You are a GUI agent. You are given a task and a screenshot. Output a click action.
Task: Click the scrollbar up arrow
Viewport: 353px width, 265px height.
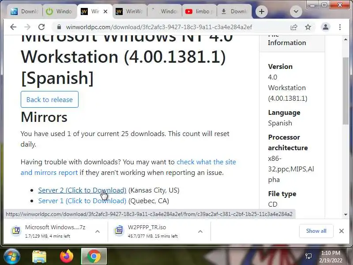[x=345, y=39]
